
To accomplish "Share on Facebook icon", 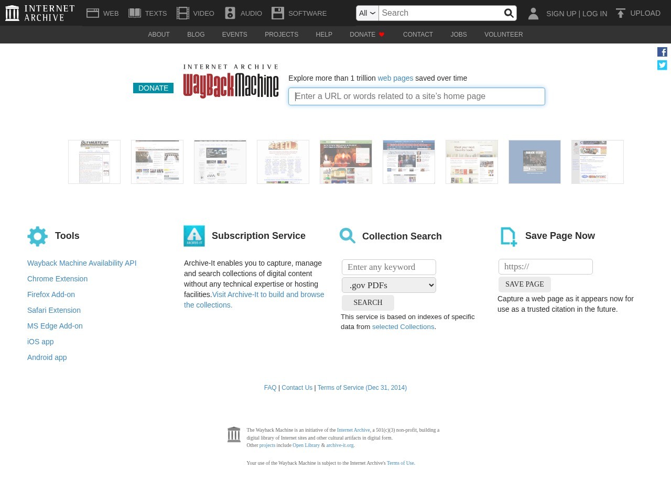I will (x=662, y=52).
